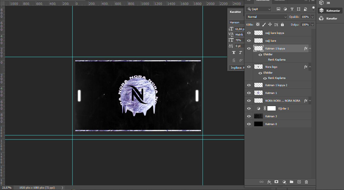Click the Eğriler 1 white mask thumbnail

tap(272, 108)
